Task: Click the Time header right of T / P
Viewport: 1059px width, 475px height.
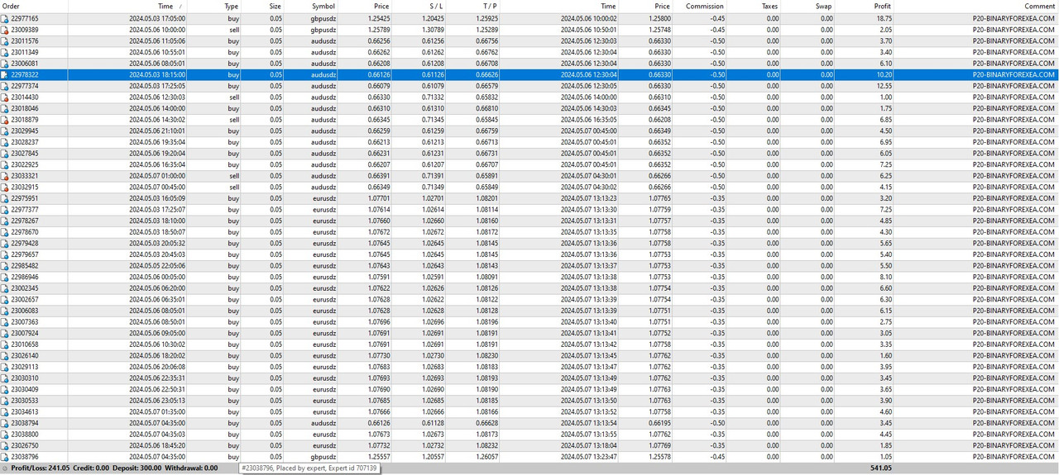Action: point(608,7)
